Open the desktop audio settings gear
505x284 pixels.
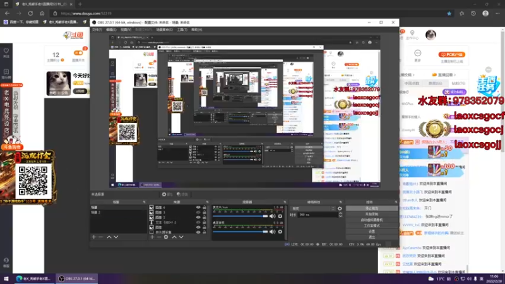[x=280, y=232]
